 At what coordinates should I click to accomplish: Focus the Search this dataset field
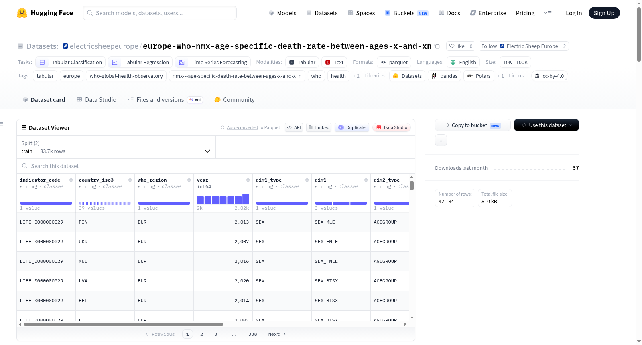click(x=216, y=166)
